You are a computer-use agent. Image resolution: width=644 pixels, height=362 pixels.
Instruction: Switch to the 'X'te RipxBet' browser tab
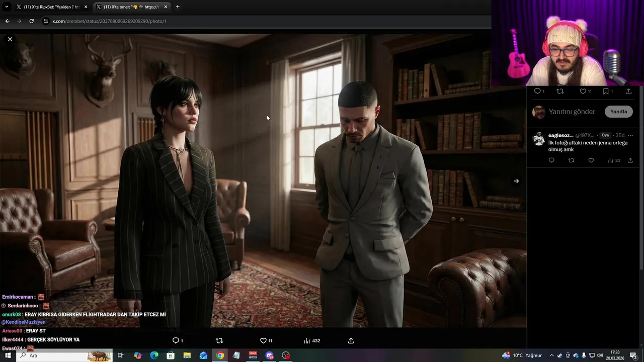[x=52, y=7]
